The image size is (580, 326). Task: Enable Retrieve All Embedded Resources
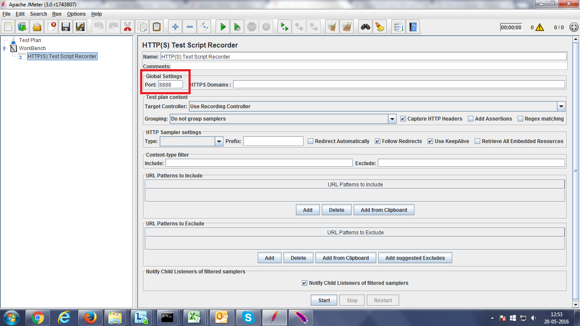click(478, 141)
